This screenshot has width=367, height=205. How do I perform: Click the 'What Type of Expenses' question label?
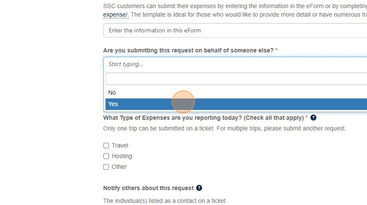203,118
